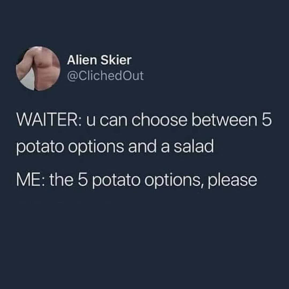This screenshot has height=289, width=289.
Task: Open the Alien Skier profile picture
Action: (x=38, y=68)
